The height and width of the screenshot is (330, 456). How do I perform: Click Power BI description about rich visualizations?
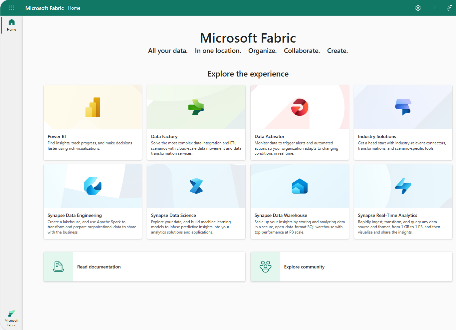click(x=90, y=146)
